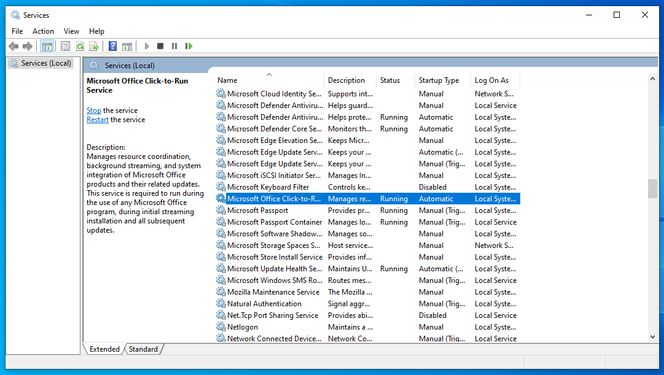Click the Services title bar gear icon

[15, 15]
